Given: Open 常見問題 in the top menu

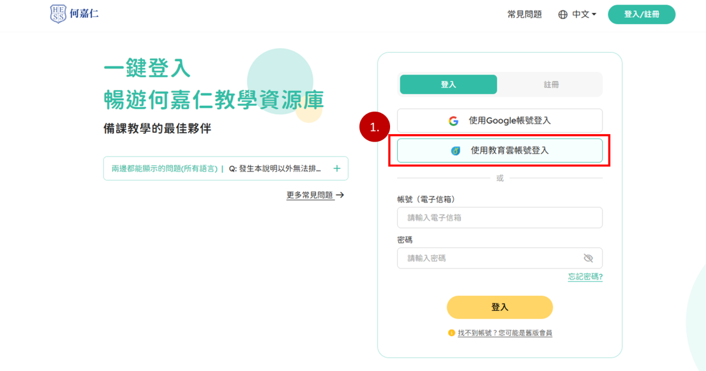Looking at the screenshot, I should [x=524, y=14].
